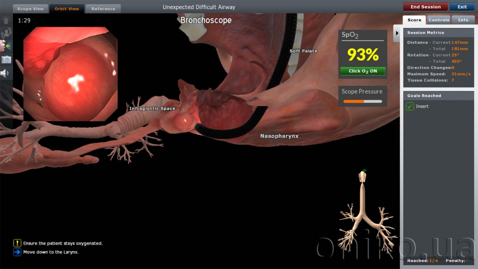
Task: Take a snapshot with the camera icon
Action: click(6, 60)
